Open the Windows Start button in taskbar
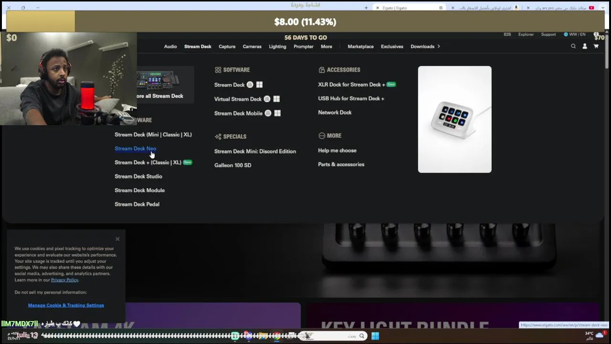This screenshot has width=611, height=344. 375,336
